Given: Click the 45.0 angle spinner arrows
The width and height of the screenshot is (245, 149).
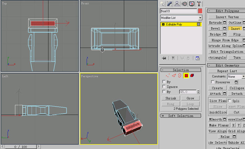Looking at the screenshot, I should (x=198, y=92).
